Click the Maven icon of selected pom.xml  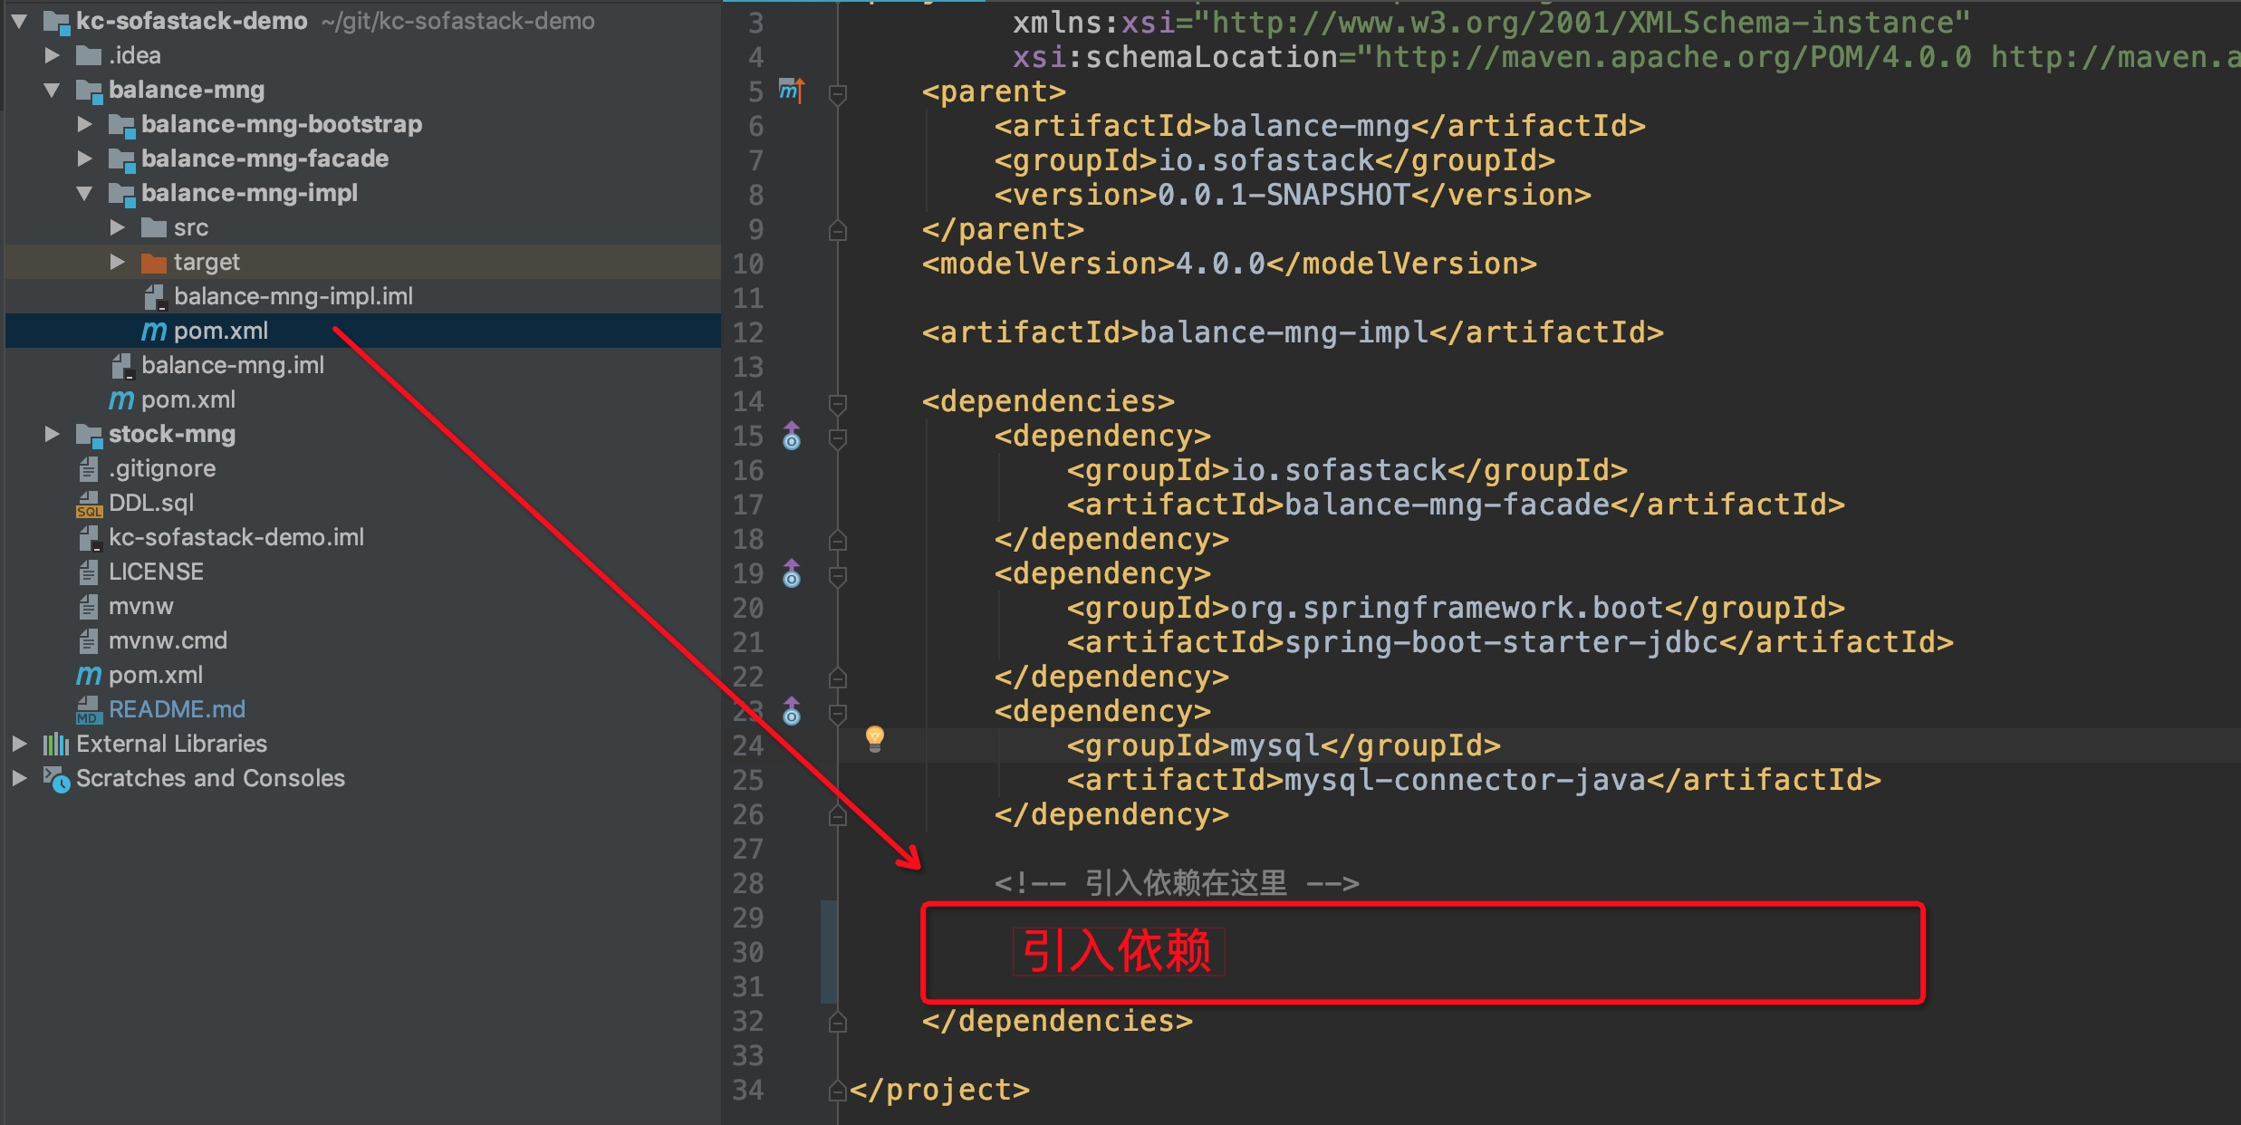tap(154, 332)
